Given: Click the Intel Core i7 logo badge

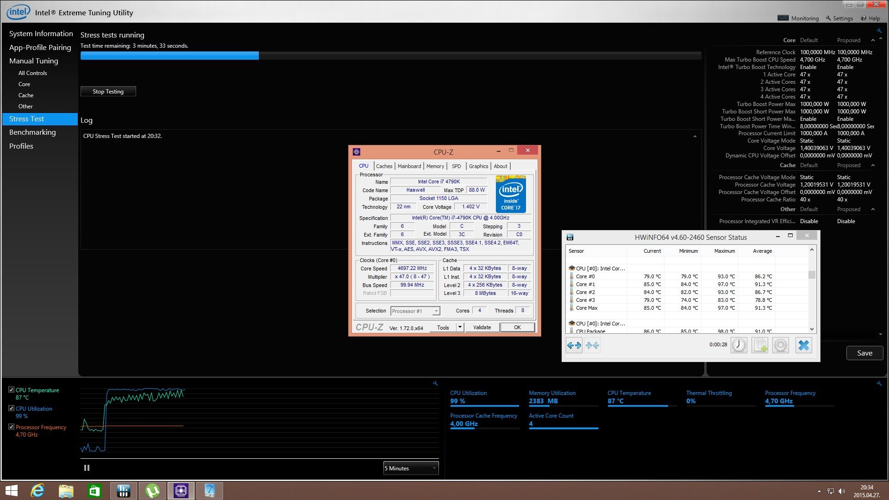Looking at the screenshot, I should pyautogui.click(x=511, y=194).
